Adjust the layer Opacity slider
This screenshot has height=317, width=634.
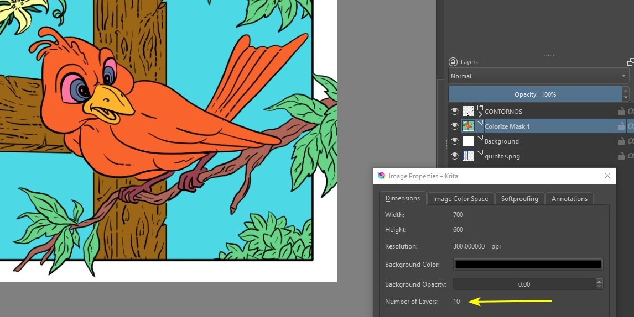pos(535,94)
